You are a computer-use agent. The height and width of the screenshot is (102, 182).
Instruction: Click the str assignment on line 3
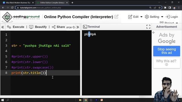41,46
